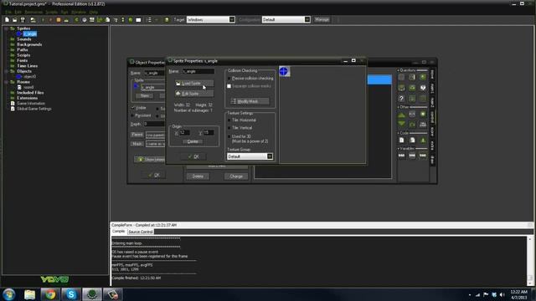Screen dimensions: 536x301
Task: Click the Modify Mask button
Action: coord(250,101)
